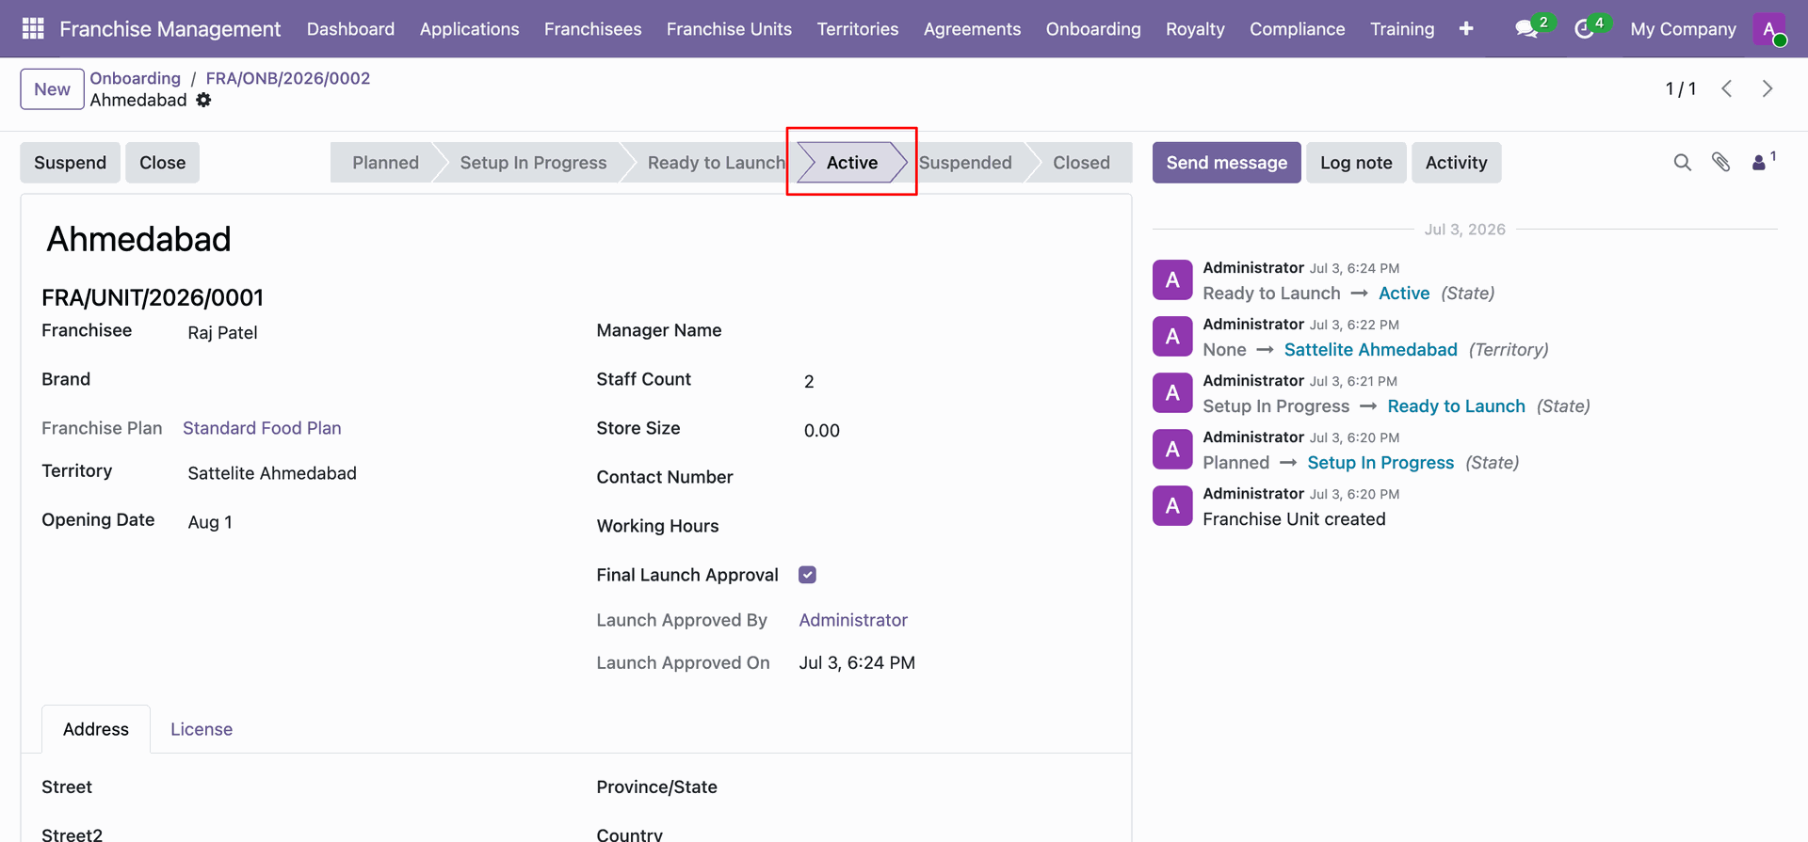This screenshot has width=1808, height=842.
Task: Switch to the License tab
Action: 202,729
